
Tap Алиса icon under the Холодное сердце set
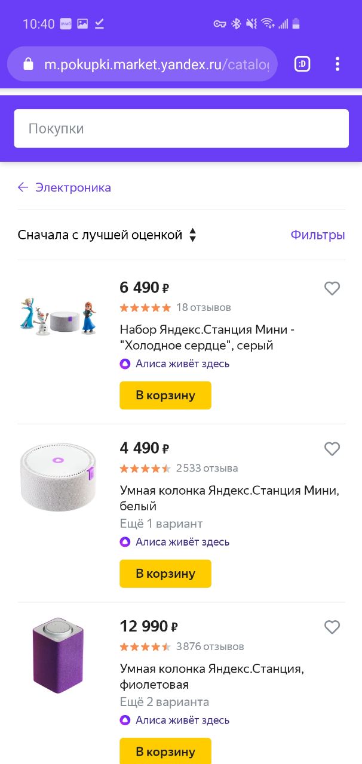click(125, 363)
